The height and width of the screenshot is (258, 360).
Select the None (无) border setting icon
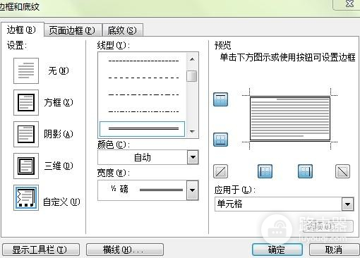click(26, 70)
